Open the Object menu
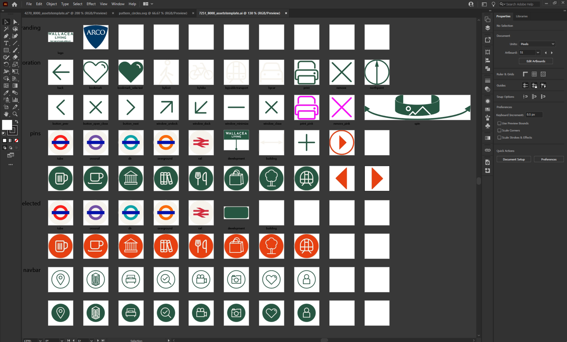Viewport: 567px width, 342px height. click(51, 4)
